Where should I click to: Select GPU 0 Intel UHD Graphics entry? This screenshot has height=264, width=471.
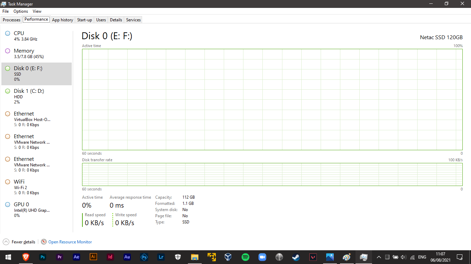pos(37,210)
